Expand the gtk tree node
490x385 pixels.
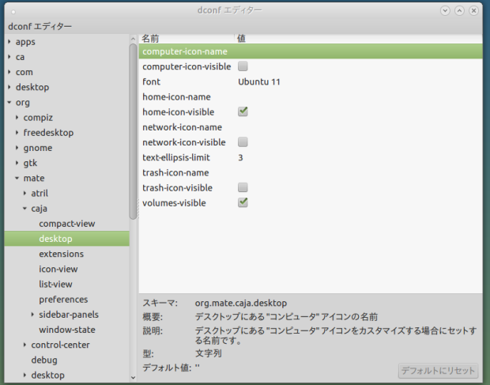tap(17, 163)
